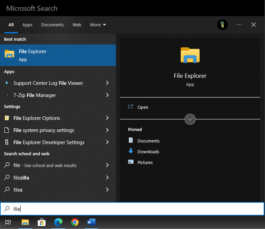Click the 7-Zip File Manager icon
The height and width of the screenshot is (229, 265).
pos(7,95)
